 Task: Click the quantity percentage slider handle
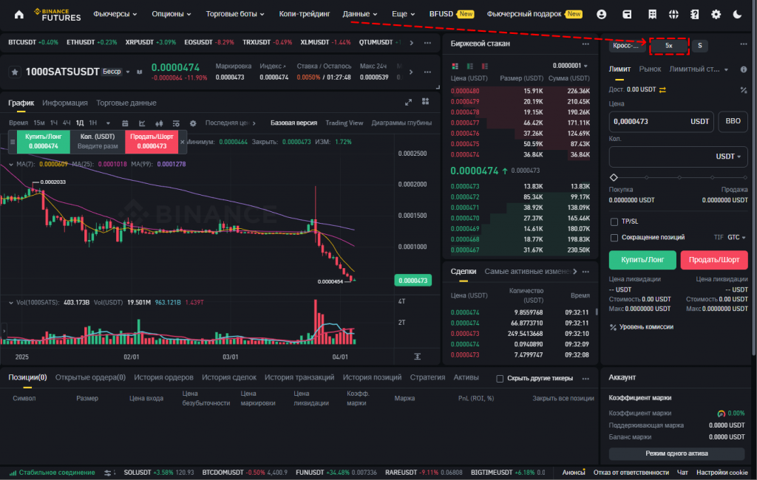614,177
